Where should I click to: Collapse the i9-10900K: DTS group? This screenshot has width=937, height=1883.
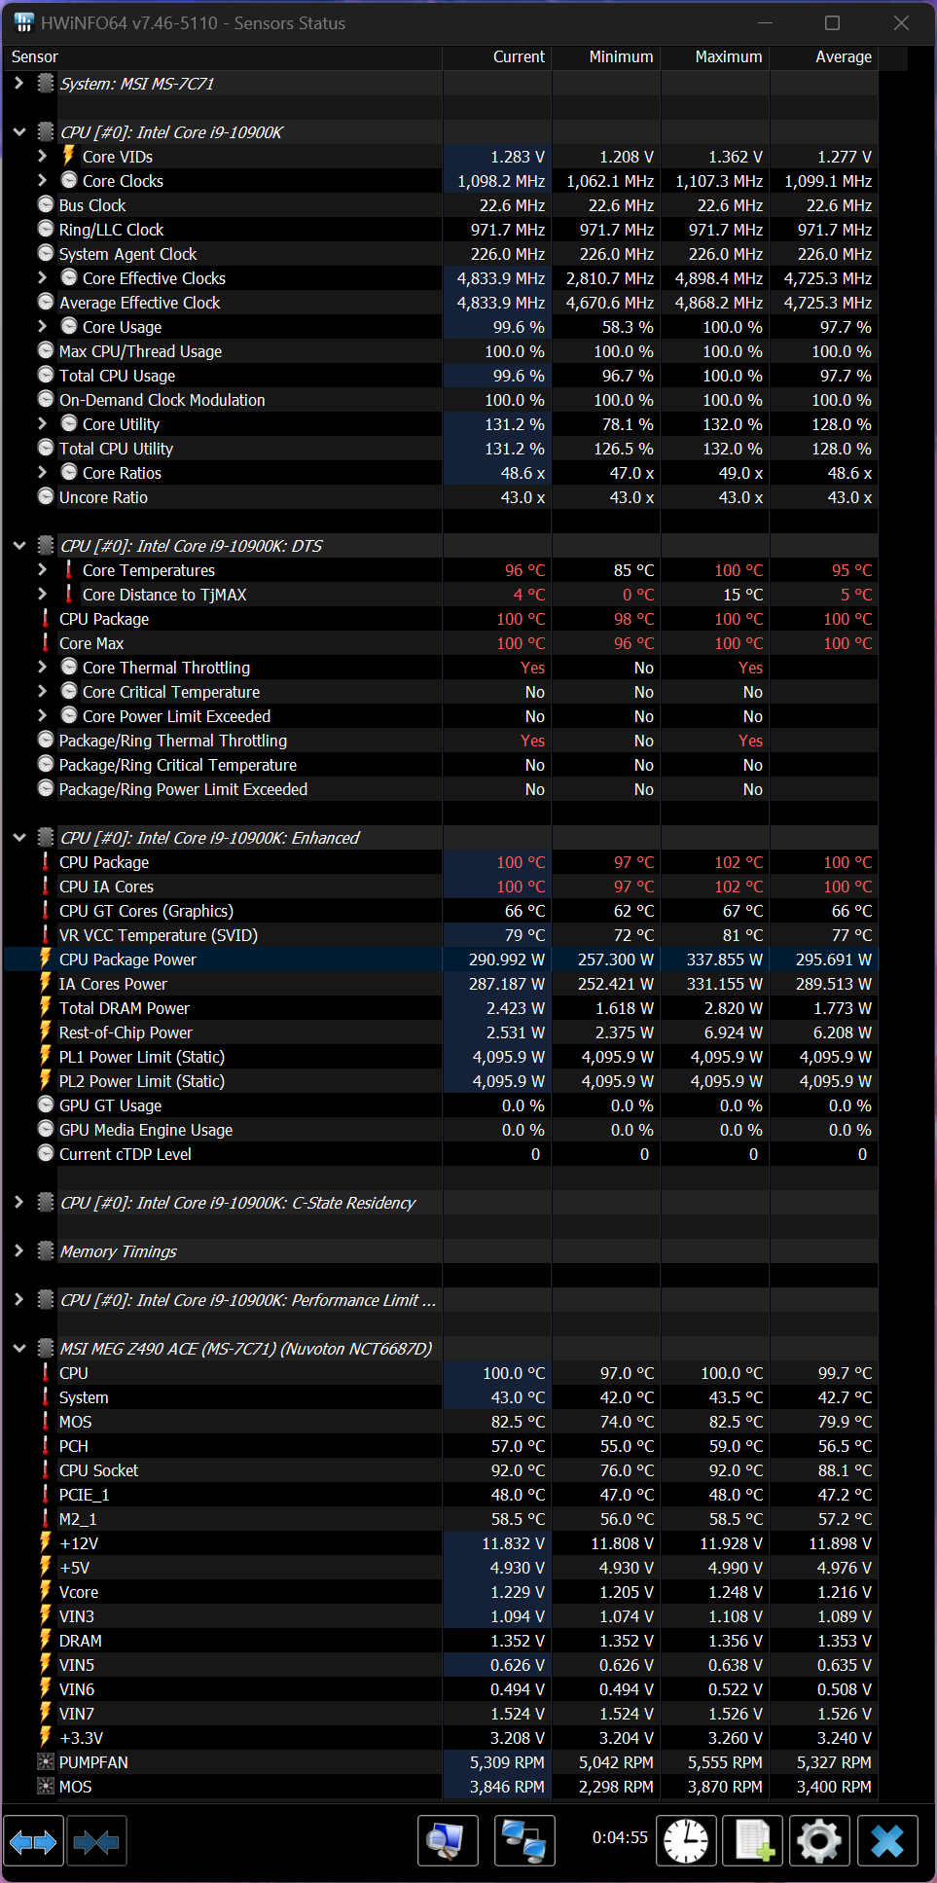point(18,546)
